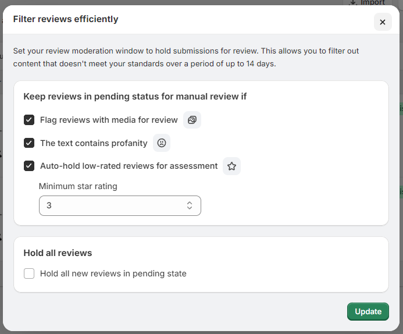The image size is (403, 334).
Task: Click the 'Minimum star rating' field label
Action: click(x=78, y=186)
